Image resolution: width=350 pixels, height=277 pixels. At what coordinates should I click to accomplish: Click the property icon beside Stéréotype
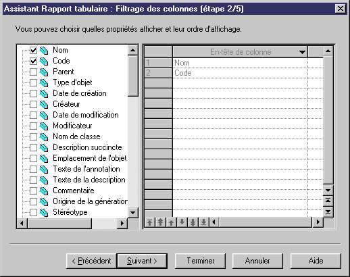44,212
